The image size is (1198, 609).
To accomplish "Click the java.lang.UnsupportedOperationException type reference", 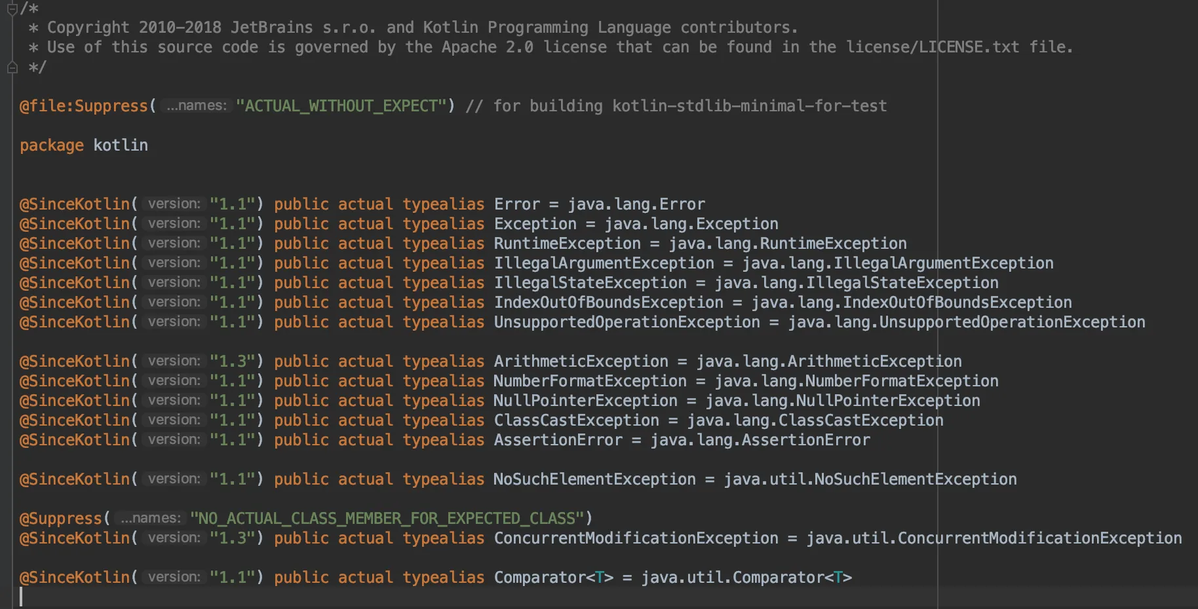I will pyautogui.click(x=967, y=322).
